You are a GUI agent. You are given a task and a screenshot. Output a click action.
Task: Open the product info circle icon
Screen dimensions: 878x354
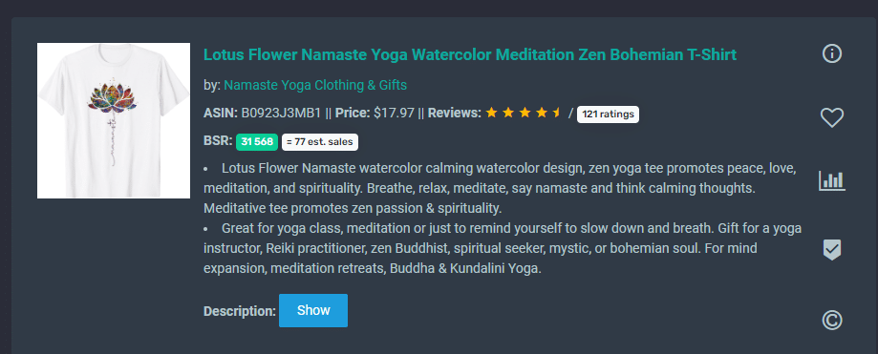click(x=831, y=53)
